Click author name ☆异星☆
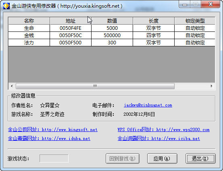Image resolution: width=223 pixels, height=171 pixels. pos(50,105)
